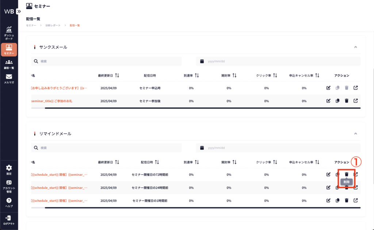Duplicate the 1時間前 reminder email

pyautogui.click(x=337, y=200)
